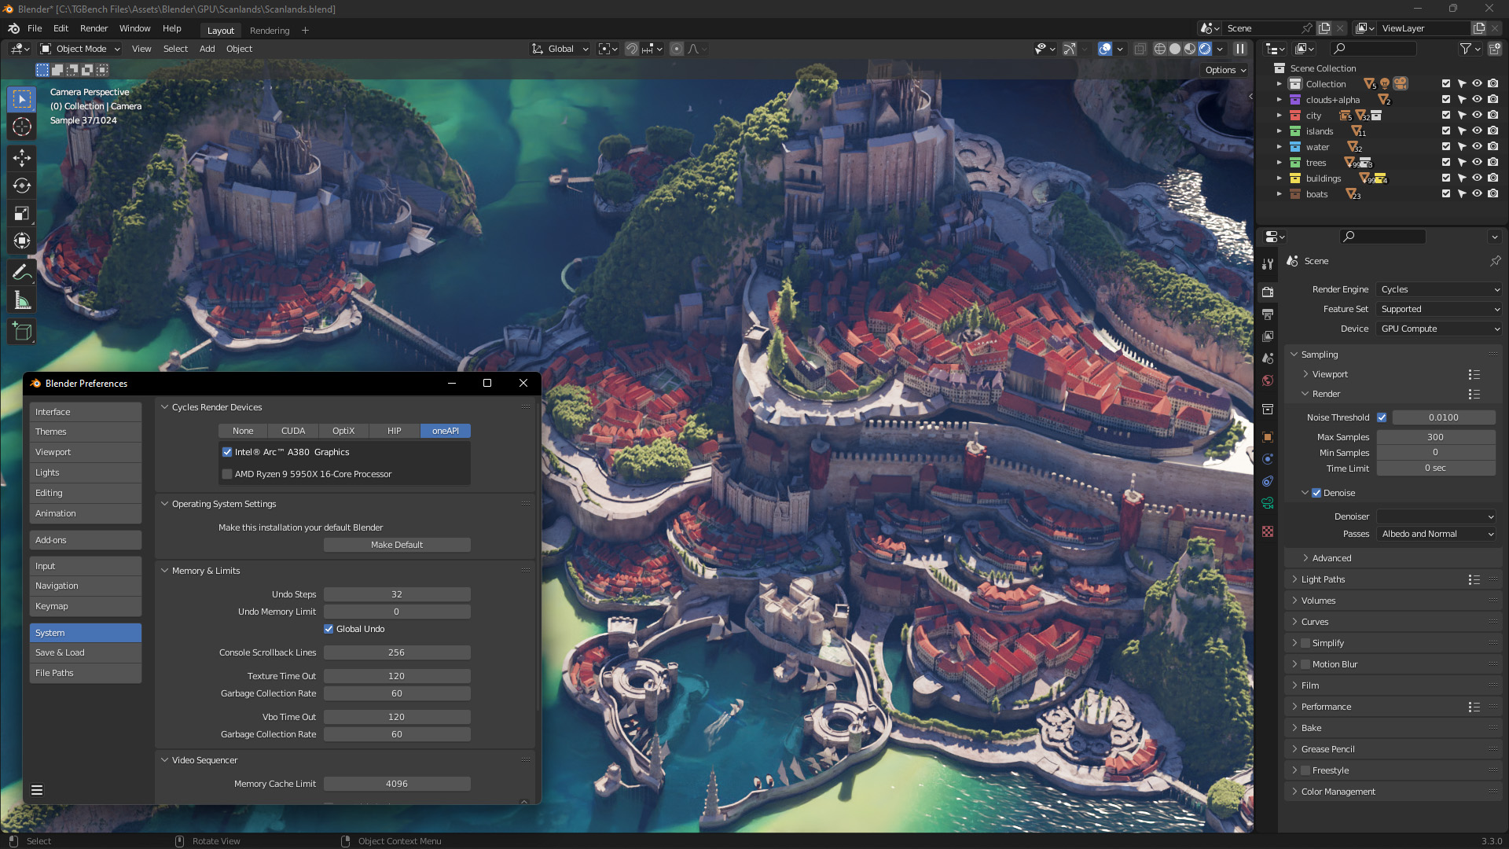
Task: Click the Undo Steps value field
Action: [x=396, y=594]
